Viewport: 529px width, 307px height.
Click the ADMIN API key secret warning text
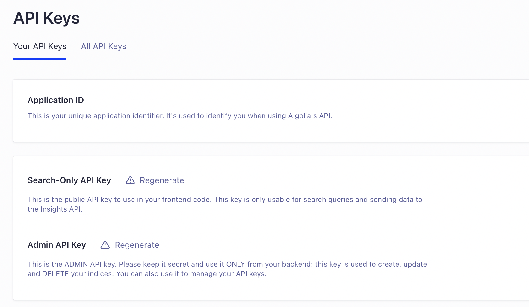tap(227, 264)
